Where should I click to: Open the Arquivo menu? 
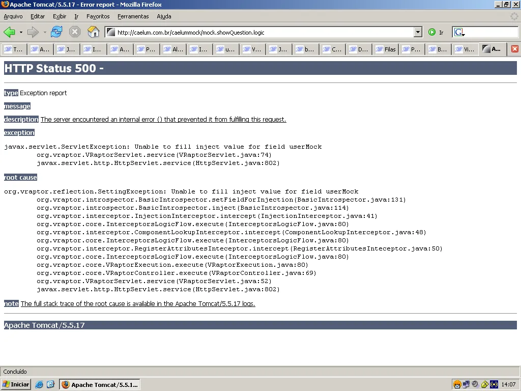tap(13, 16)
